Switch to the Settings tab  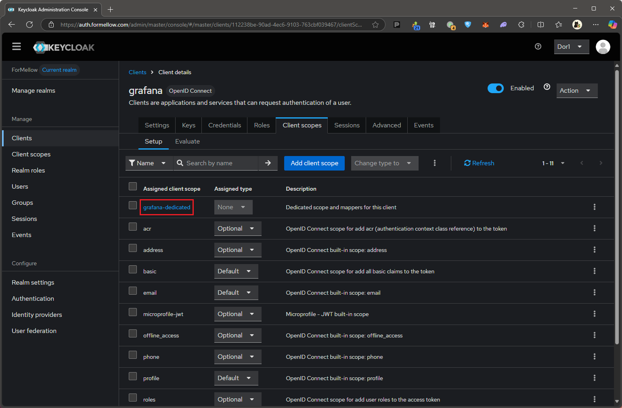pos(157,125)
